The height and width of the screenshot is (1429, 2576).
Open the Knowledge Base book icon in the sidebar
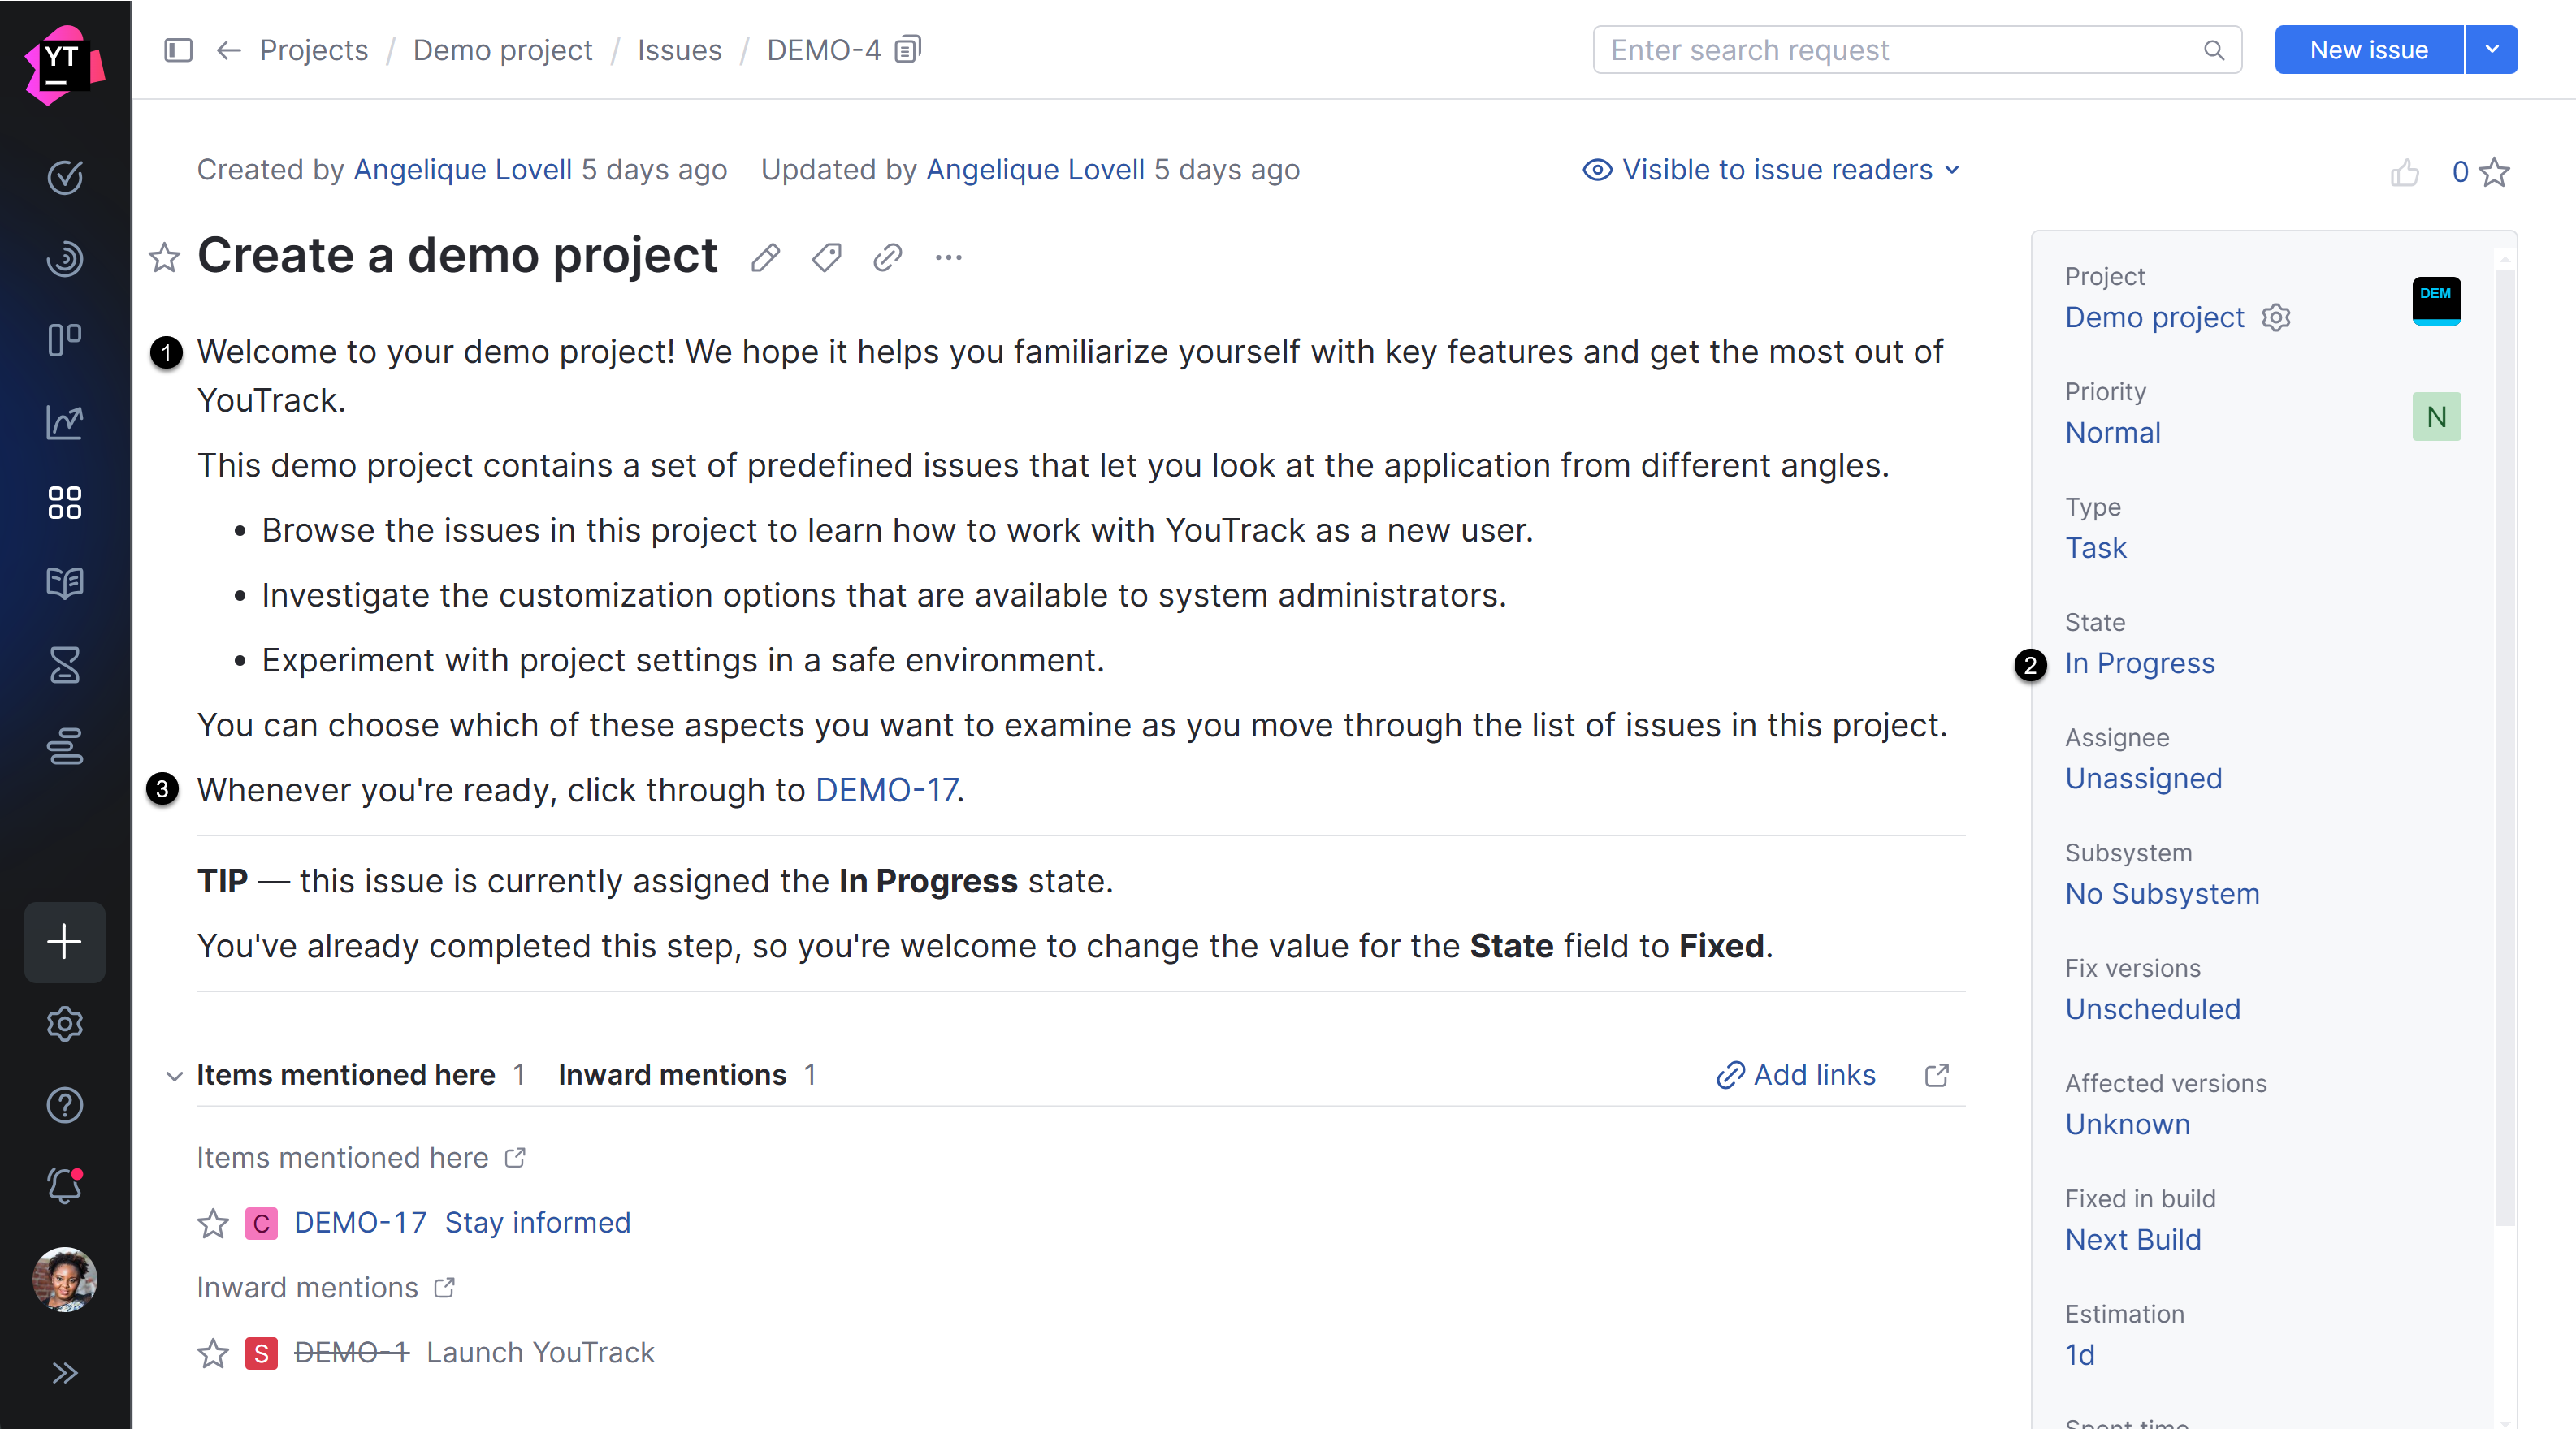point(65,583)
